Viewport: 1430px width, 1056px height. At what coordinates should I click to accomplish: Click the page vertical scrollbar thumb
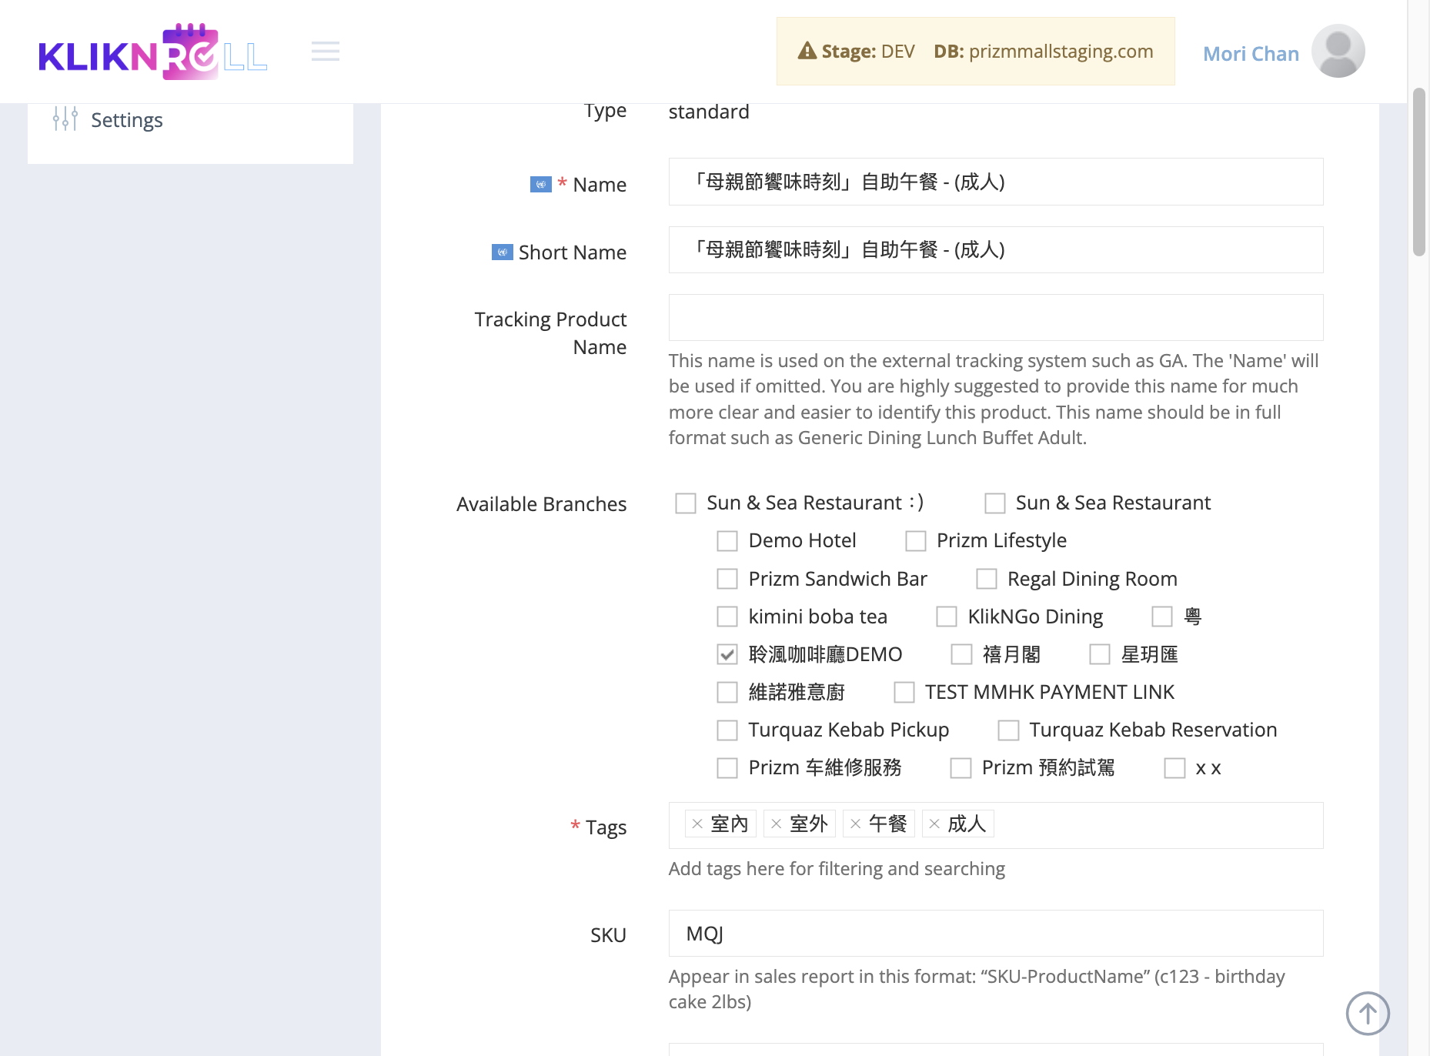pos(1419,172)
